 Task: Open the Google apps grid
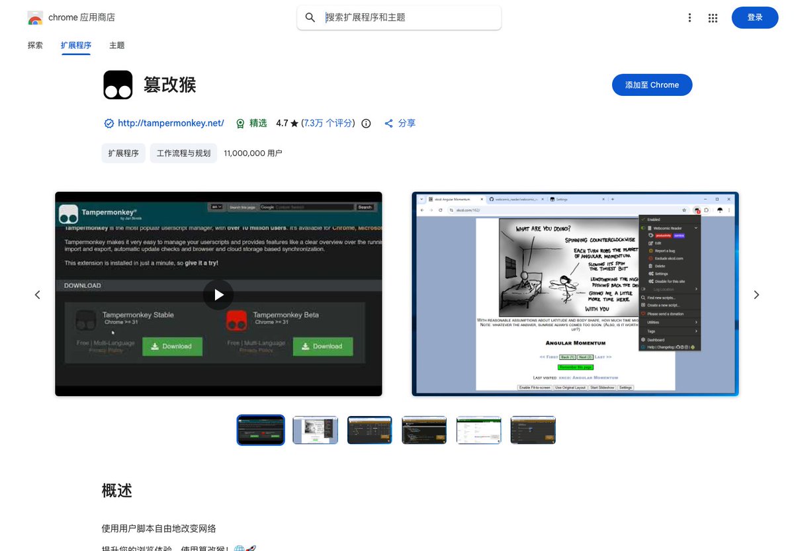(713, 18)
